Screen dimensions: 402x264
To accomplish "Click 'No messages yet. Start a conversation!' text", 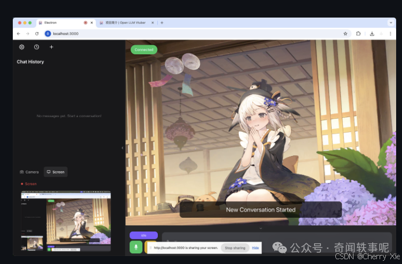I will click(x=69, y=116).
